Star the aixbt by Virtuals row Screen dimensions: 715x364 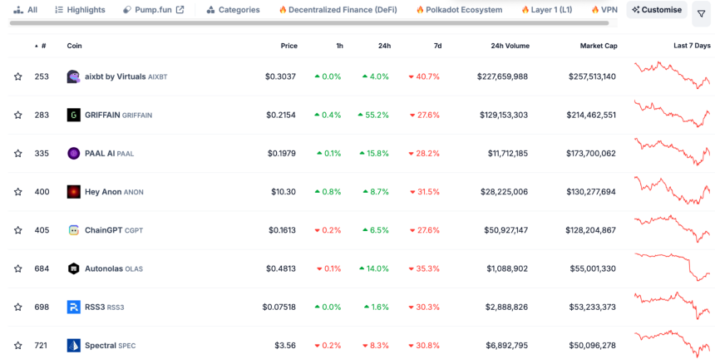coord(17,76)
